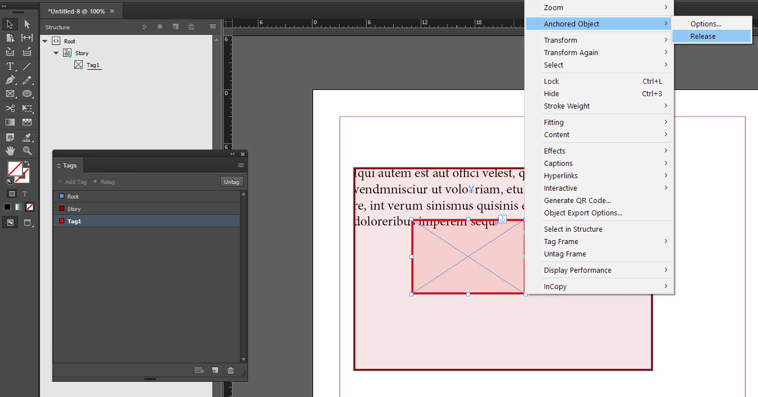Collapse the toolbar using top double arrows
Screen dimensions: 758x397
[x=5, y=6]
